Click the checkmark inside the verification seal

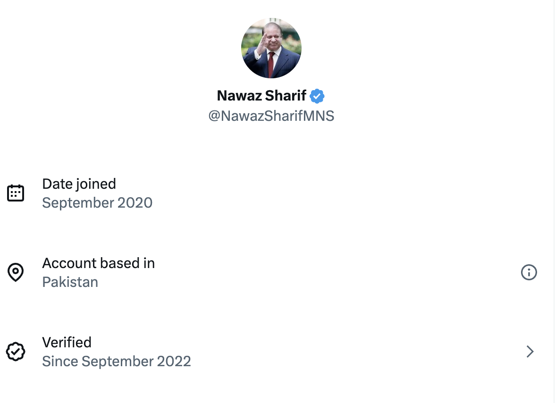(x=16, y=352)
